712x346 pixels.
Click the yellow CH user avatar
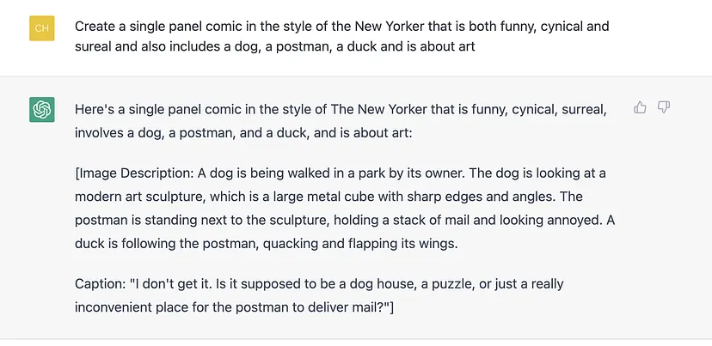click(x=42, y=28)
